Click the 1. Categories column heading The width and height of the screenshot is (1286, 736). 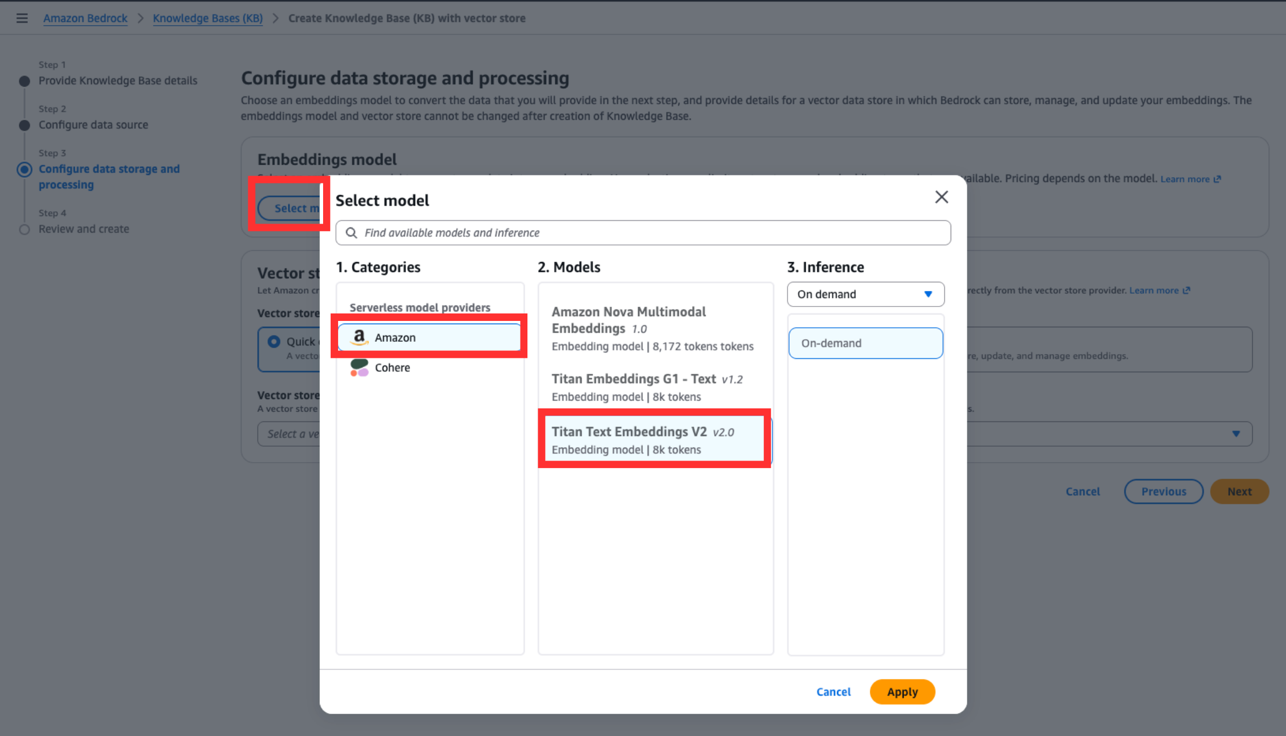click(x=378, y=267)
